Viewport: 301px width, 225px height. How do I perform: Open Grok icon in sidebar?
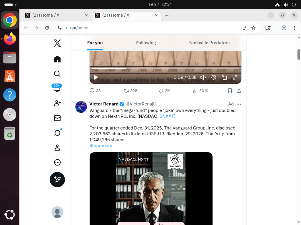point(57,133)
